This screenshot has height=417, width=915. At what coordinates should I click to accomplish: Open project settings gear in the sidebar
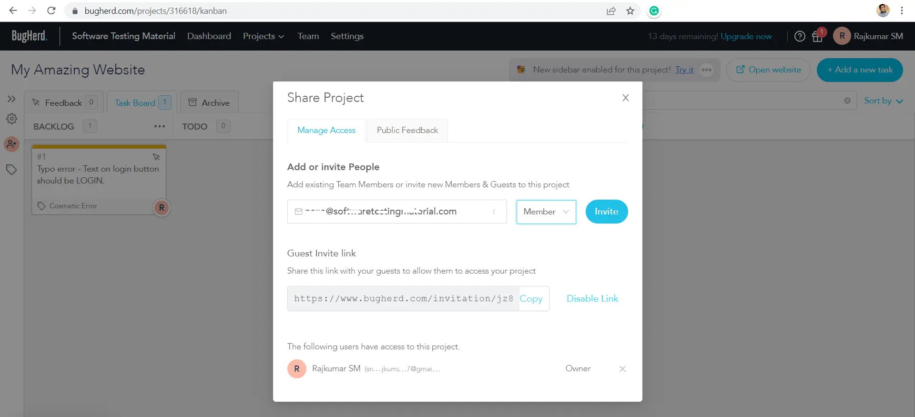11,119
